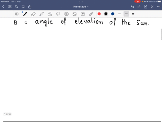This screenshot has width=162, height=122.
Task: Select the Eraser tool
Action: 33,14
